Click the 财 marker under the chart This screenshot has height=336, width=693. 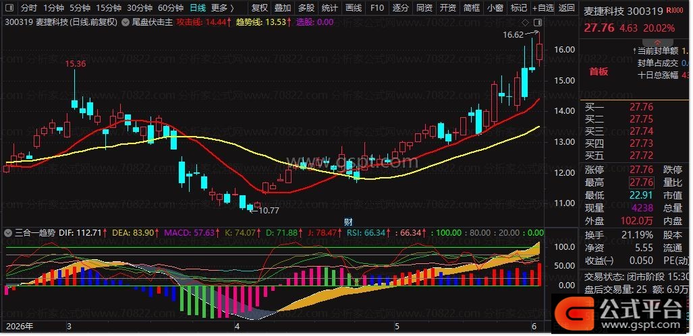pyautogui.click(x=348, y=222)
